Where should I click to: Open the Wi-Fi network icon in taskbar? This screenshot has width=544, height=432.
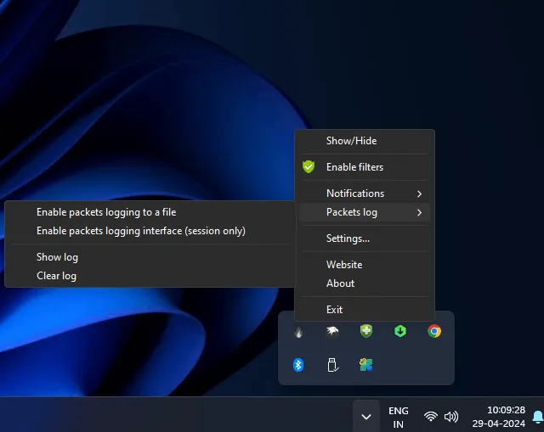(430, 417)
